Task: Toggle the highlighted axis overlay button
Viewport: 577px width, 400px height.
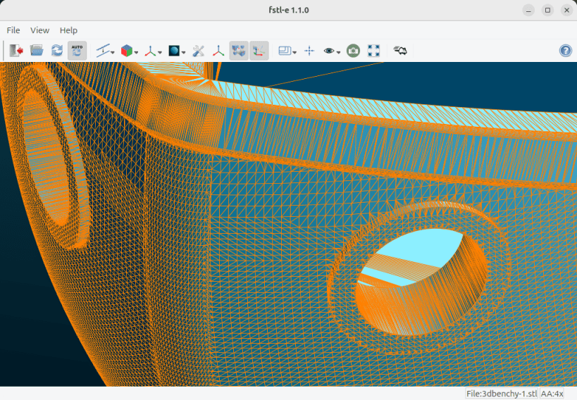Action: point(259,51)
